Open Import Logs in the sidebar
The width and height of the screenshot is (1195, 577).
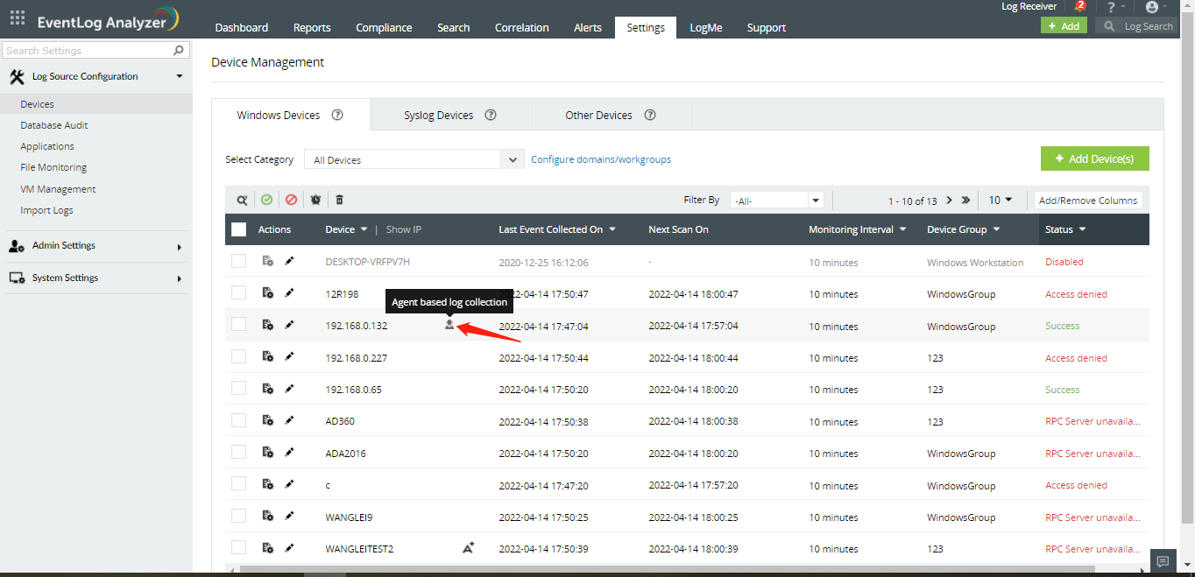[x=46, y=210]
